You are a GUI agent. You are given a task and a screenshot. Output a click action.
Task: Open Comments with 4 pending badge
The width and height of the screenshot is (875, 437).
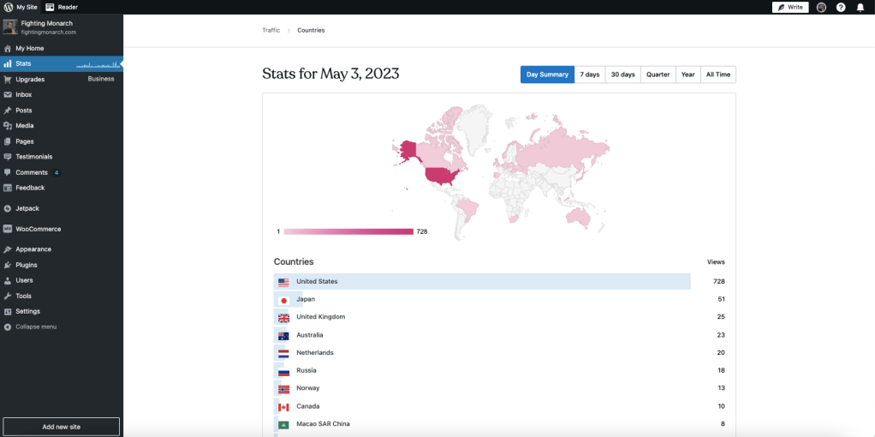click(x=32, y=172)
